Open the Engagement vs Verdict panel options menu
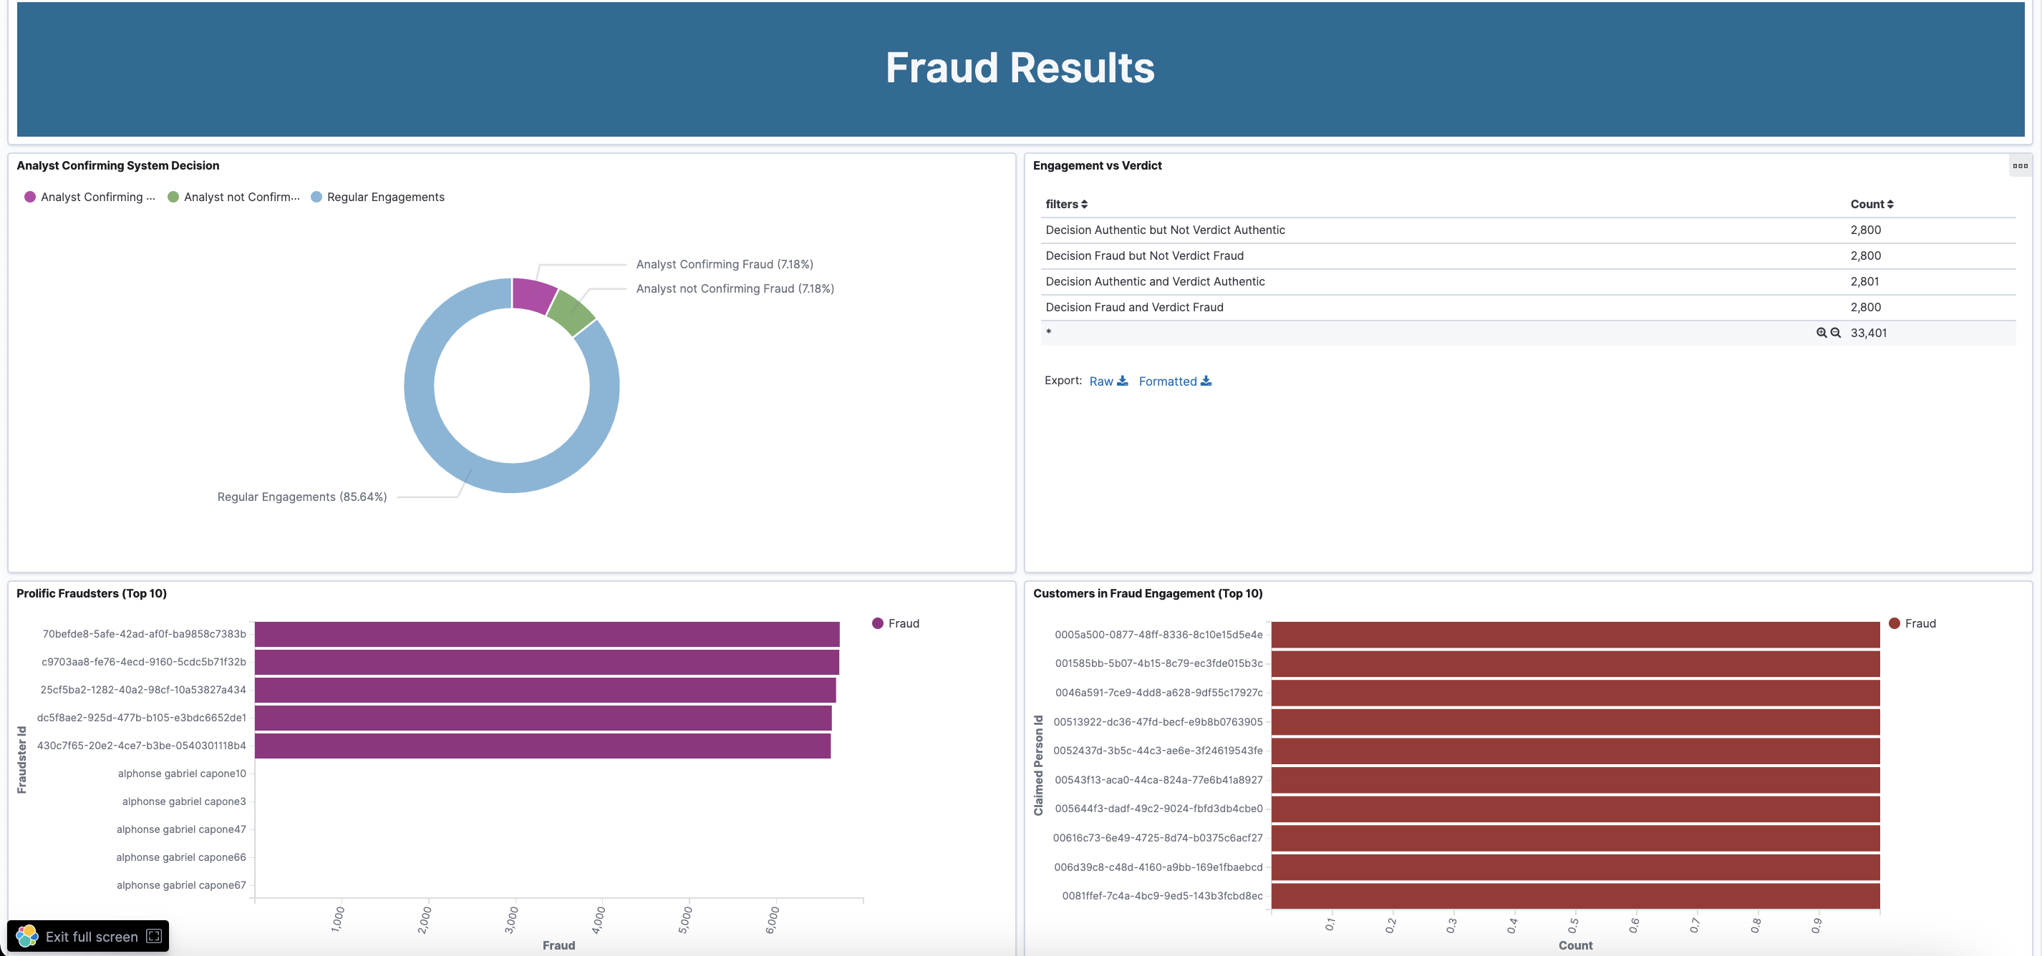2042x956 pixels. coord(2020,165)
